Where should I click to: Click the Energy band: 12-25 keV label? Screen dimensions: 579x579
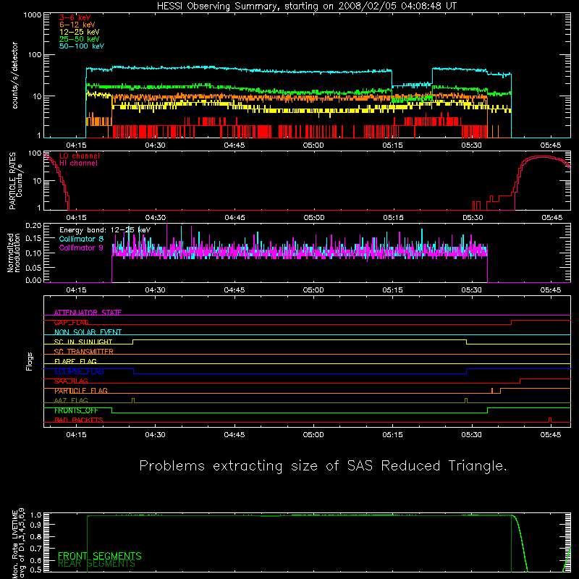pos(105,230)
